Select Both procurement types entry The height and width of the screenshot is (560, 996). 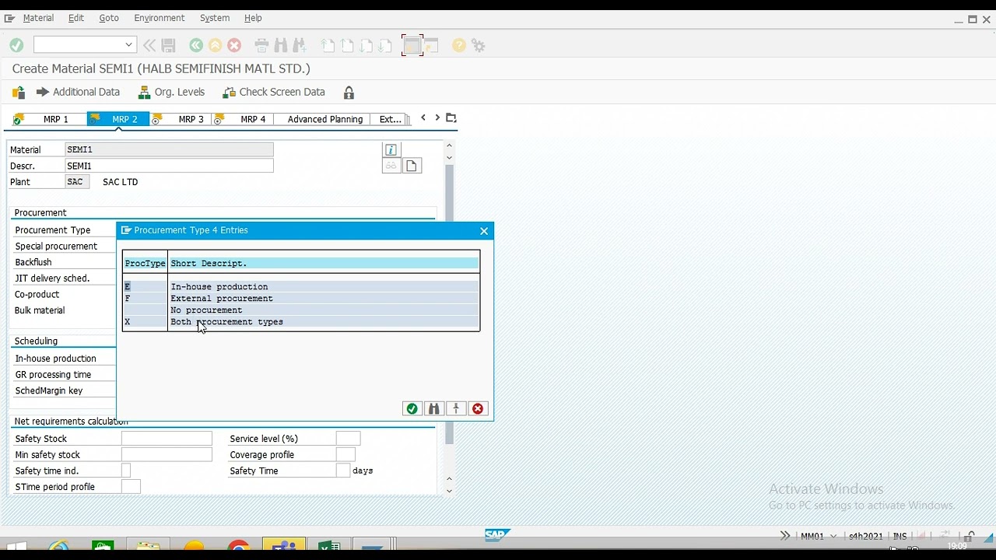pos(301,322)
